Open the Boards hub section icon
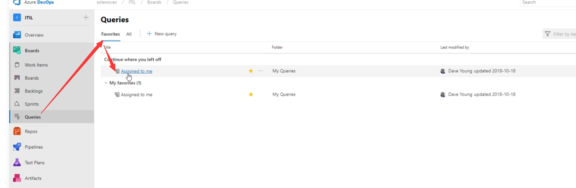The height and width of the screenshot is (188, 576). point(17,51)
